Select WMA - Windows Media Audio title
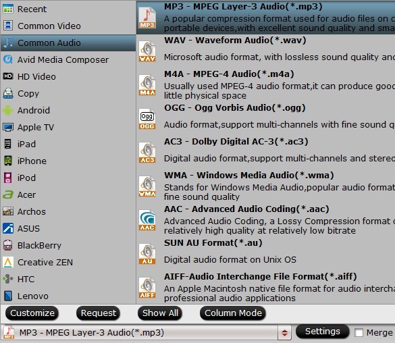Image resolution: width=395 pixels, height=343 pixels. tap(249, 176)
